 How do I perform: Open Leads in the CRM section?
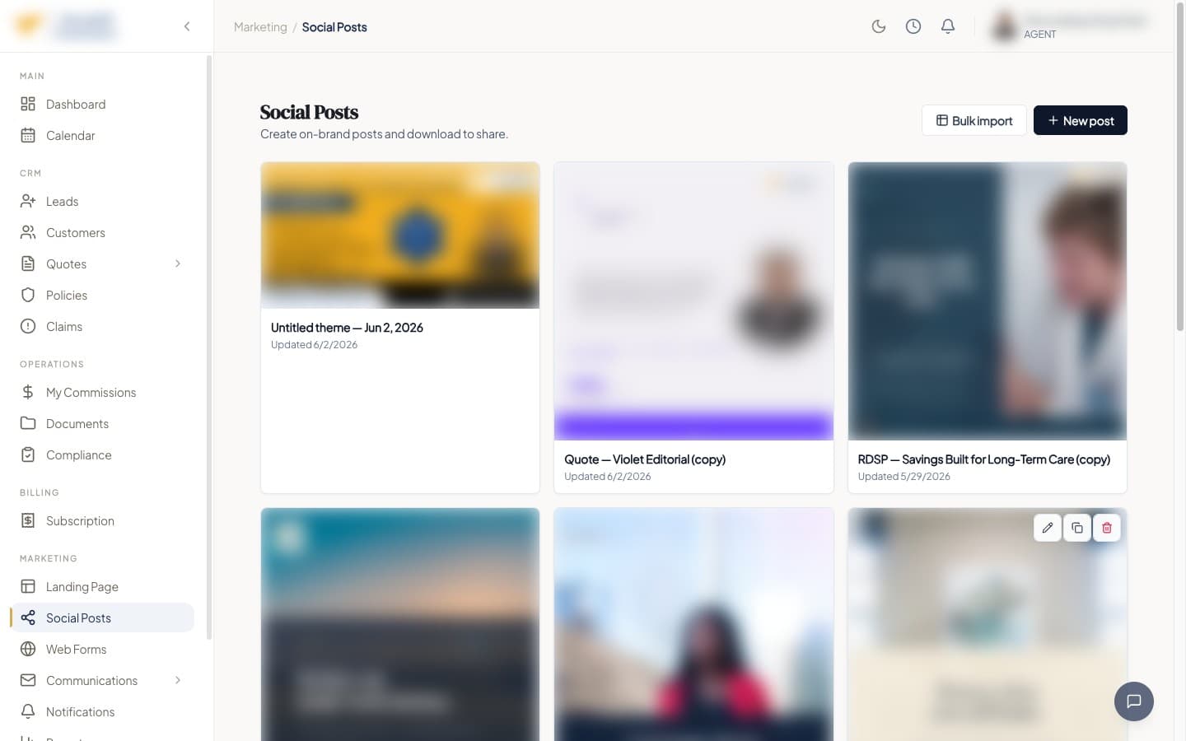click(102, 201)
